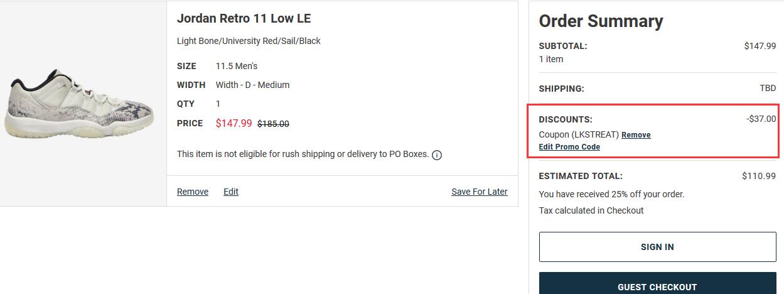Click the info icon beside rush shipping notice
This screenshot has width=784, height=294.
coord(437,155)
